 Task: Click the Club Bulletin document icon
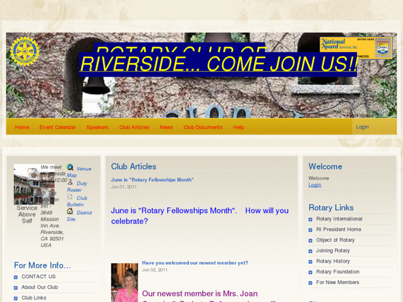coord(70,197)
